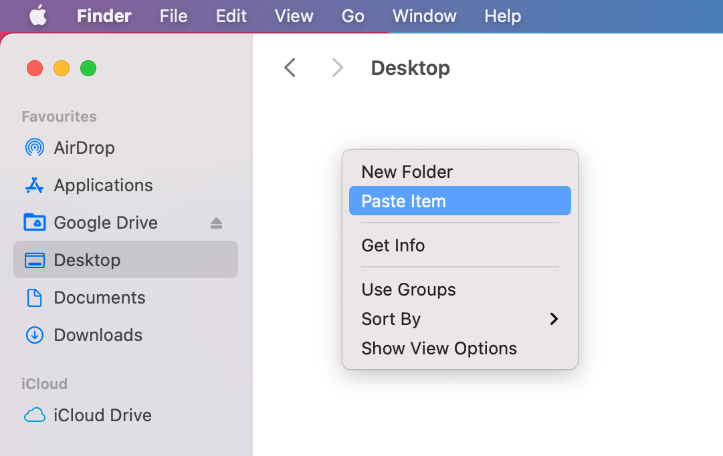Expand the Sort By submenu arrow
This screenshot has height=456, width=723.
pos(553,319)
